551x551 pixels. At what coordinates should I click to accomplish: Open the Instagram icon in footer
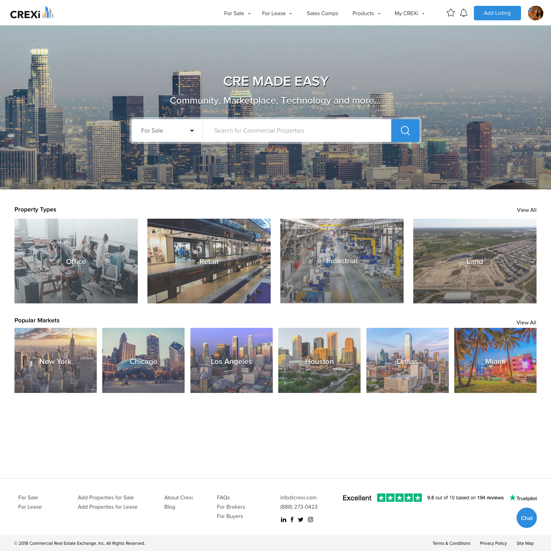click(310, 520)
